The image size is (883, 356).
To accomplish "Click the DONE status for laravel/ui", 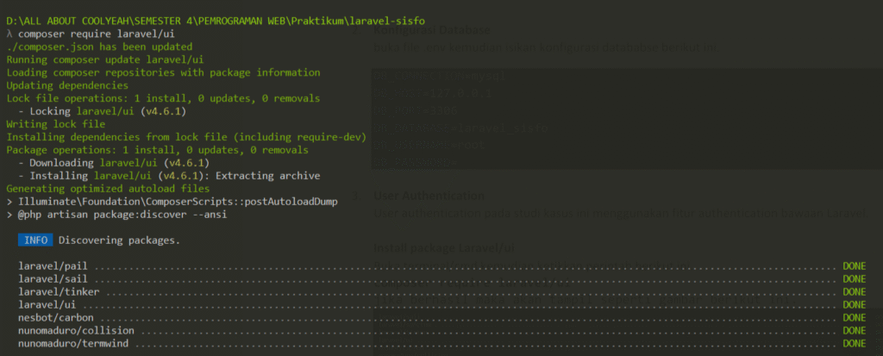I will click(854, 304).
